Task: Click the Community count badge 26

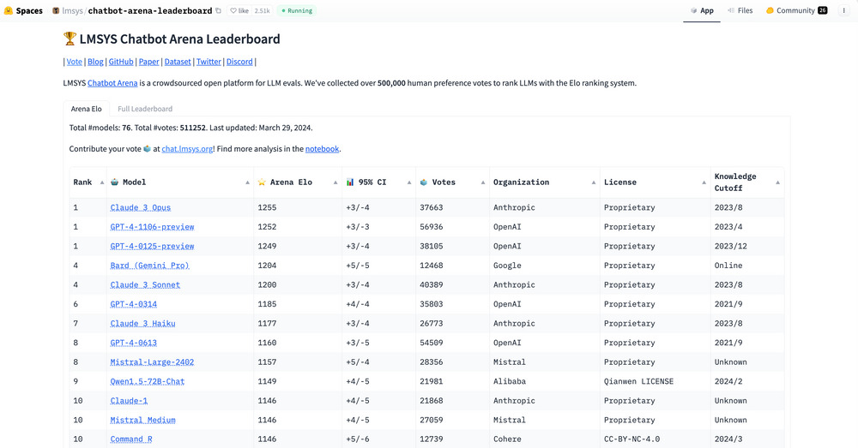Action: 823,10
